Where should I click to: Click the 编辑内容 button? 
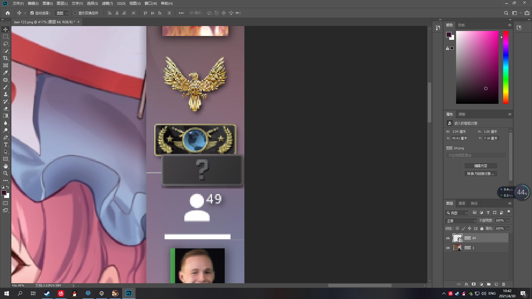[x=480, y=166]
